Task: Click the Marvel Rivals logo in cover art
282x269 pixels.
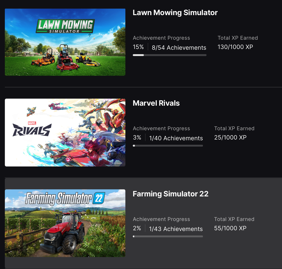Action: [32, 129]
